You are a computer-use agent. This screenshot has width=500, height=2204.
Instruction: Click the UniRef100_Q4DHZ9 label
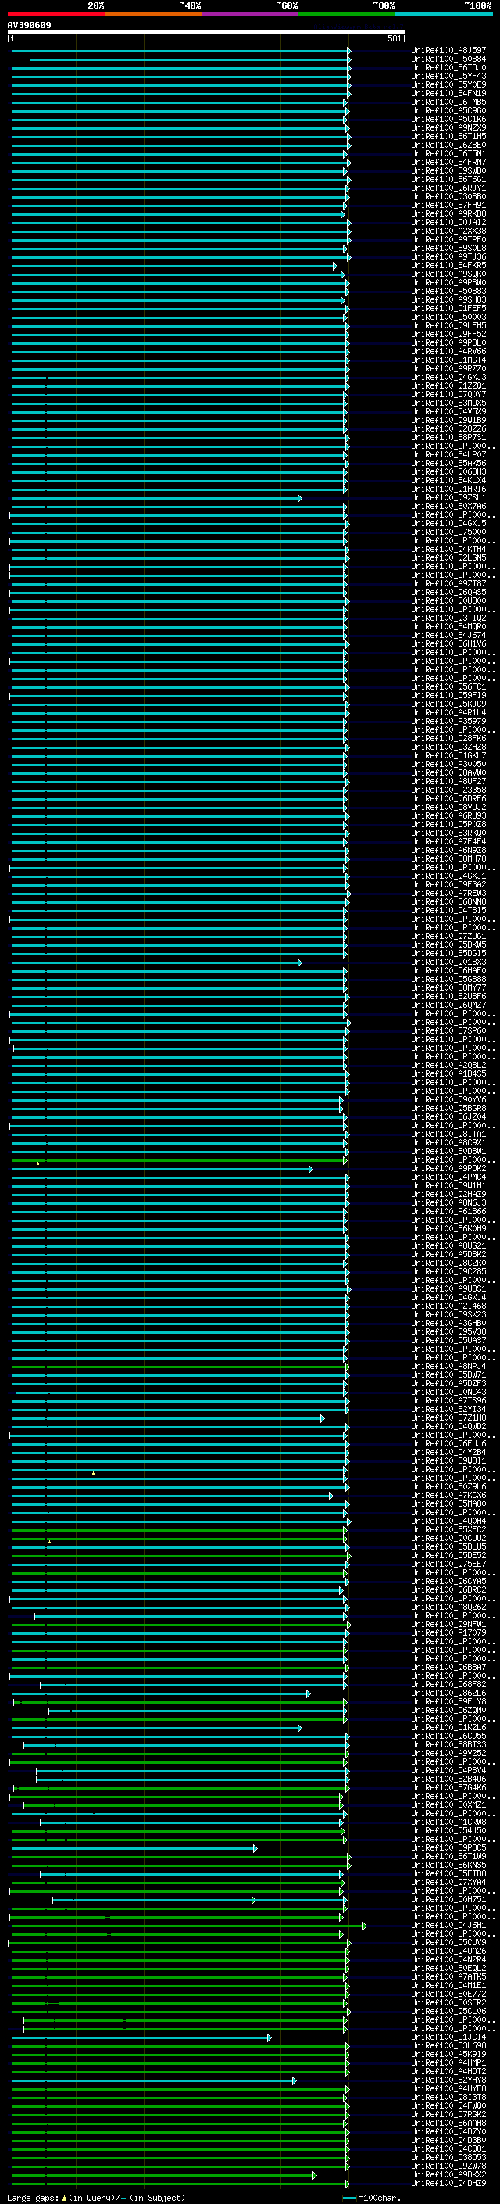(x=448, y=2184)
